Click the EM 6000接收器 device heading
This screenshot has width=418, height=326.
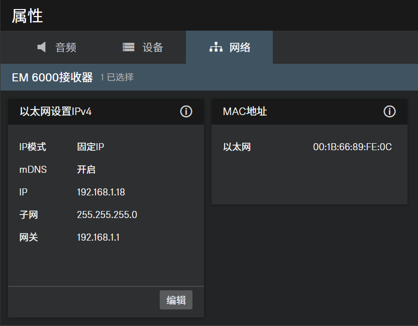click(52, 77)
